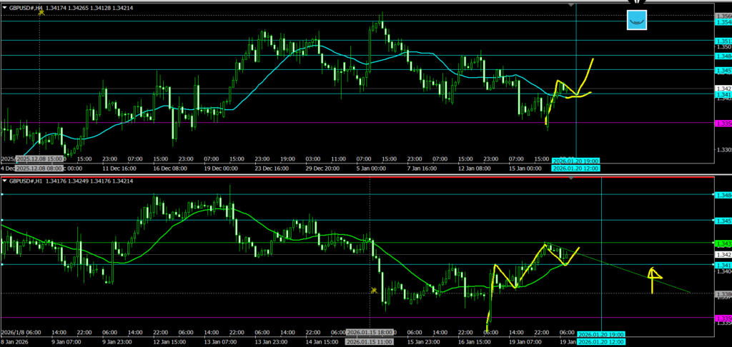Viewport: 732px width, 347px height.
Task: Select the cyan vertical line in top chart
Action: [x=576, y=71]
